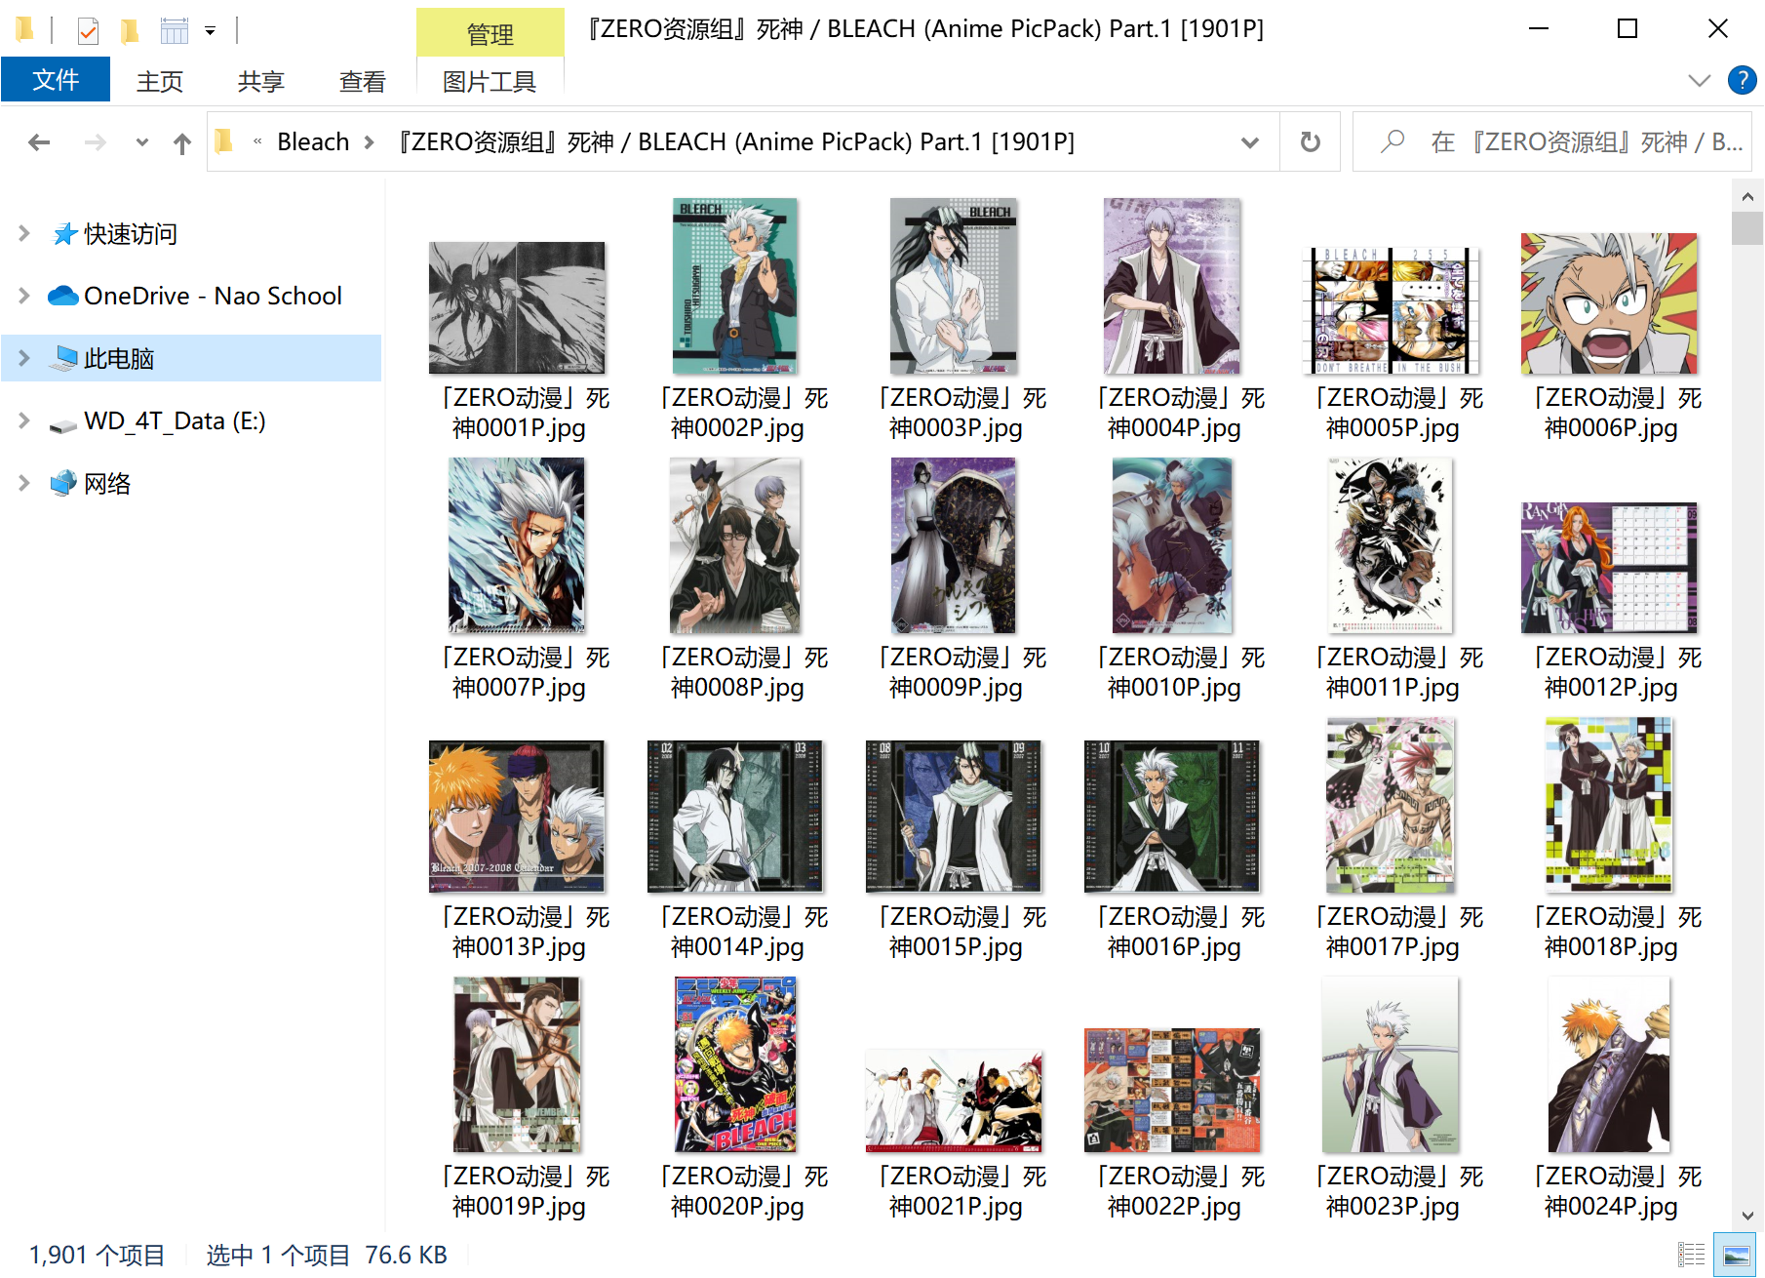The height and width of the screenshot is (1278, 1765).
Task: Select thumbnail 死神0011P.jpg
Action: [x=1391, y=546]
